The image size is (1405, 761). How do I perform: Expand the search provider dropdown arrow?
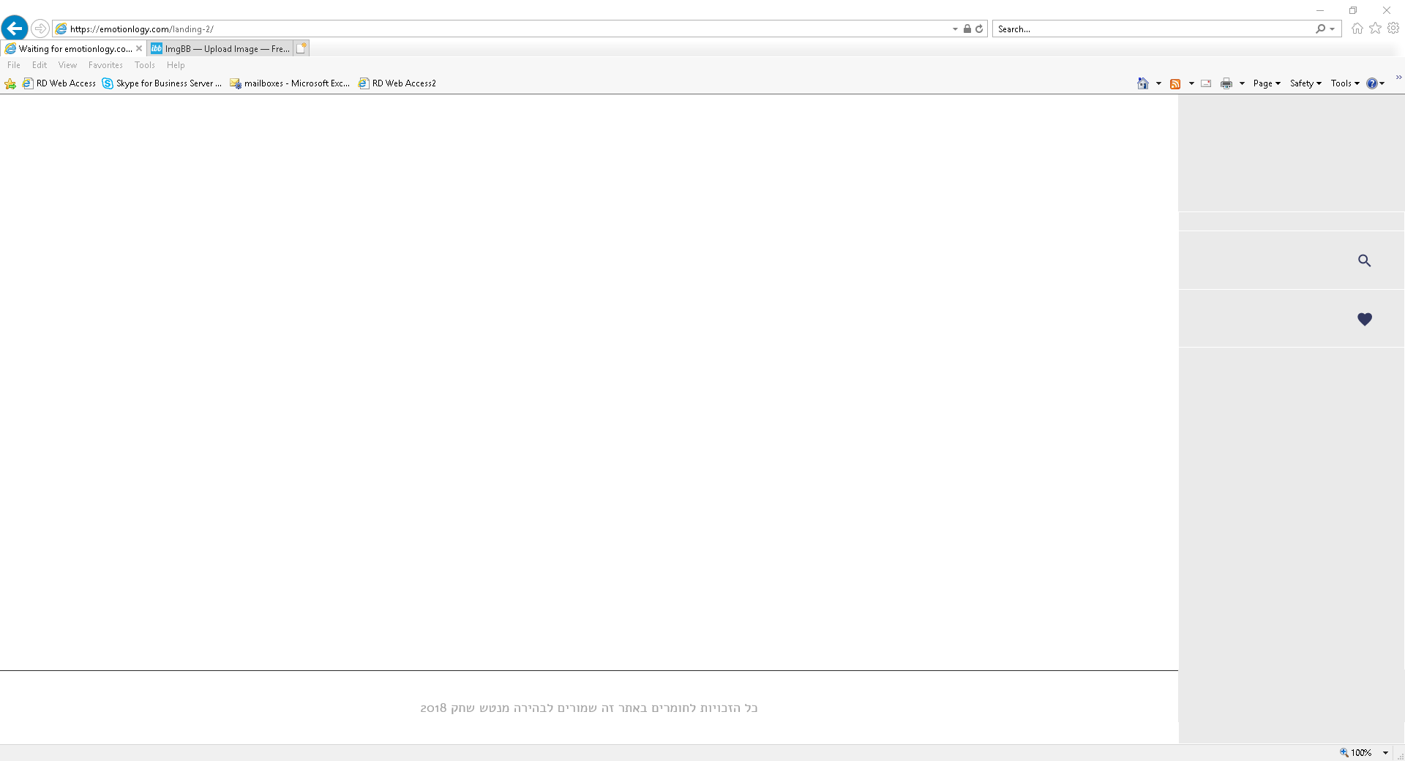click(1333, 29)
